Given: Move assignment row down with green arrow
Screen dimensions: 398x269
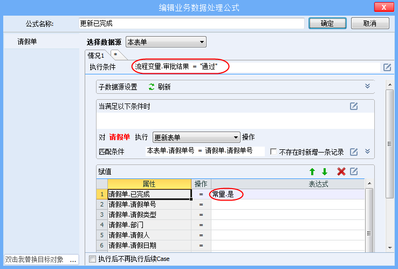Looking at the screenshot, I should coord(325,172).
